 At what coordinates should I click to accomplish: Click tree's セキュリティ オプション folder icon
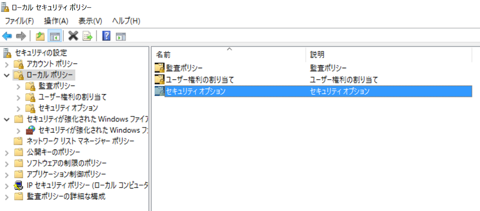point(31,108)
